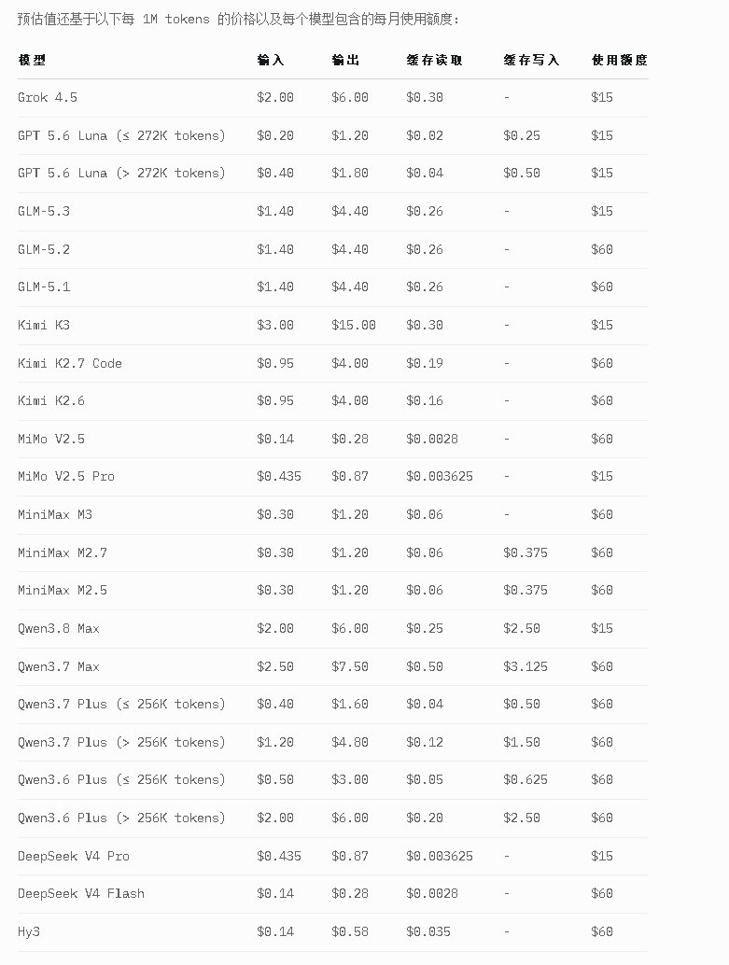Screen dimensions: 729x965
Task: Select the MiniMax M2.7 model name
Action: click(x=63, y=552)
